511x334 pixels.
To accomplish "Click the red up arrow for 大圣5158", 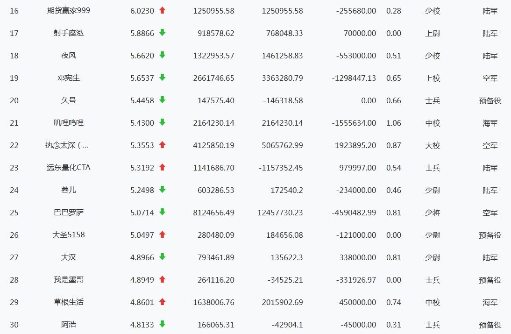I will [x=162, y=235].
